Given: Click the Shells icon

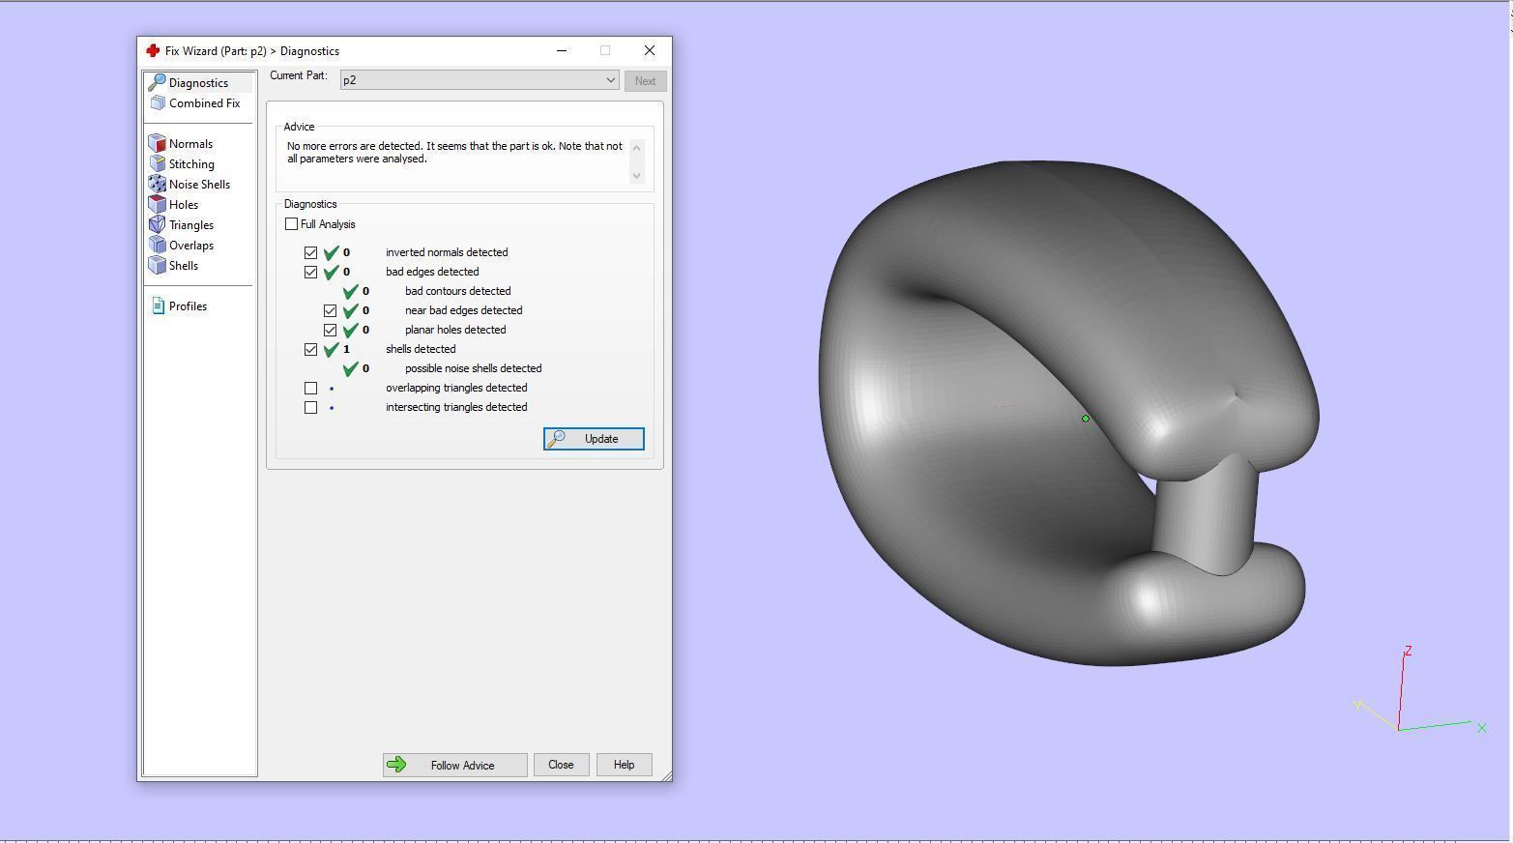Looking at the screenshot, I should [158, 266].
